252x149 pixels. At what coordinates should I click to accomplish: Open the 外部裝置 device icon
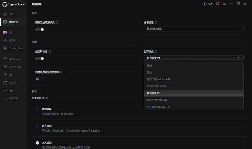(5, 98)
